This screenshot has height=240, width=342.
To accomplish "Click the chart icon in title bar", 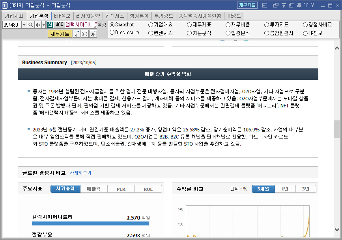I will (265, 5).
